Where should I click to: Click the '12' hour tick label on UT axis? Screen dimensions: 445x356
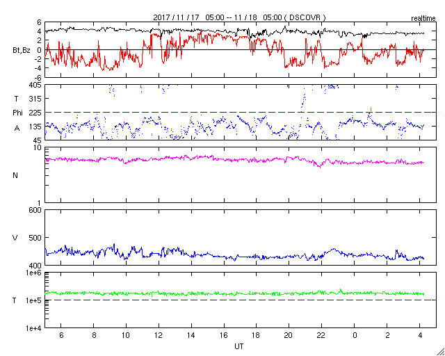pyautogui.click(x=159, y=335)
